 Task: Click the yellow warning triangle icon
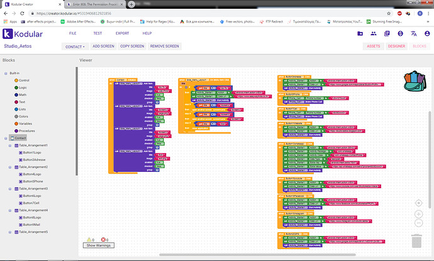coord(89,240)
